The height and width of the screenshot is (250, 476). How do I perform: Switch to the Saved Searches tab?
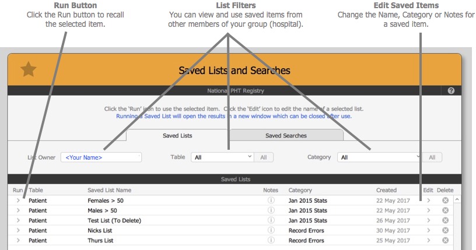(x=286, y=136)
